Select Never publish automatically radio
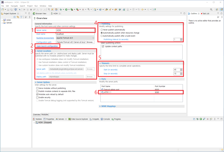The height and width of the screenshot is (152, 224). pos(102,30)
